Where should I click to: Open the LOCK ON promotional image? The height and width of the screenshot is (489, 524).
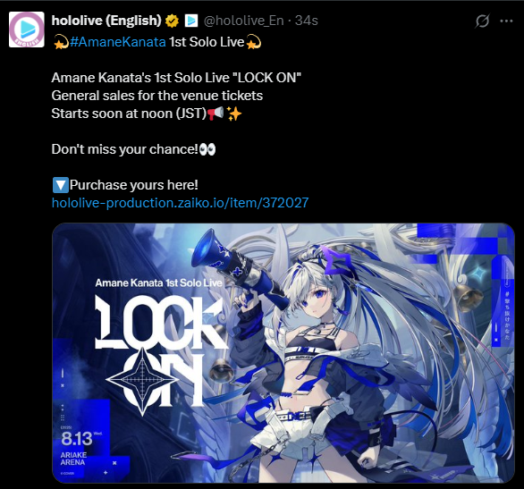point(283,353)
